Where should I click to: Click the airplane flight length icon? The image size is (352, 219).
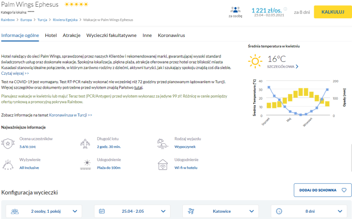pos(85,143)
